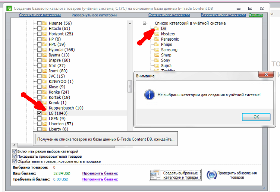The width and height of the screenshot is (280, 192).
Task: Click the Hyundai folder icon
Action: click(x=45, y=50)
